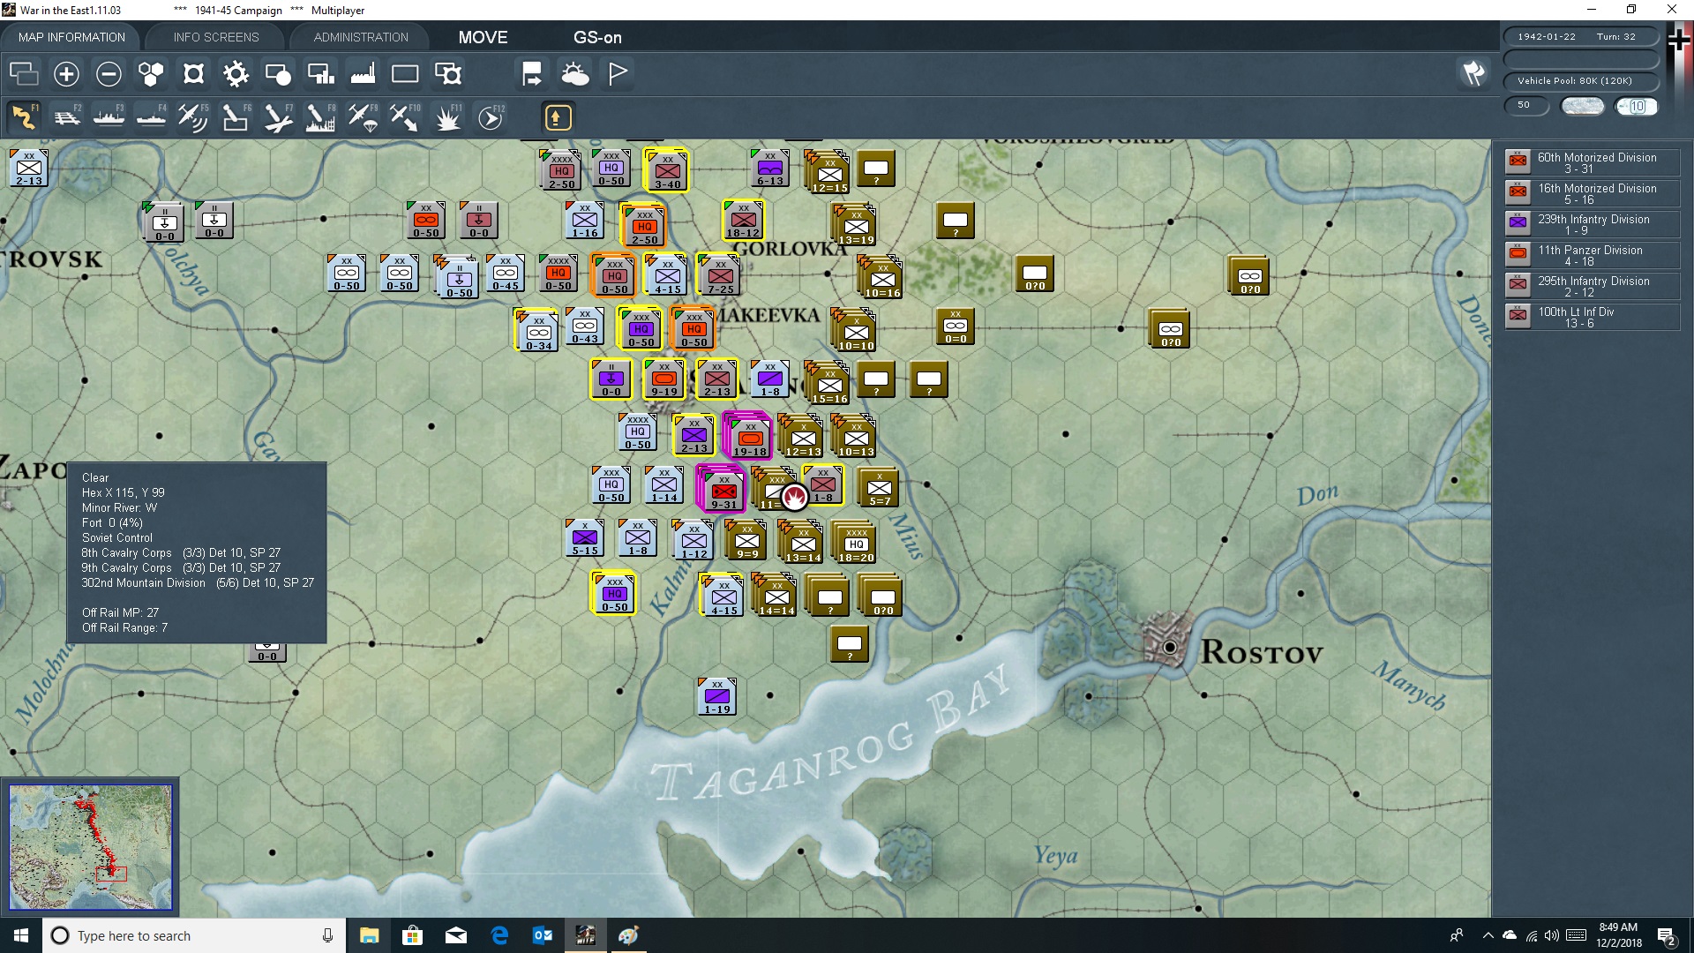Select F8 bomb city mode

(320, 117)
